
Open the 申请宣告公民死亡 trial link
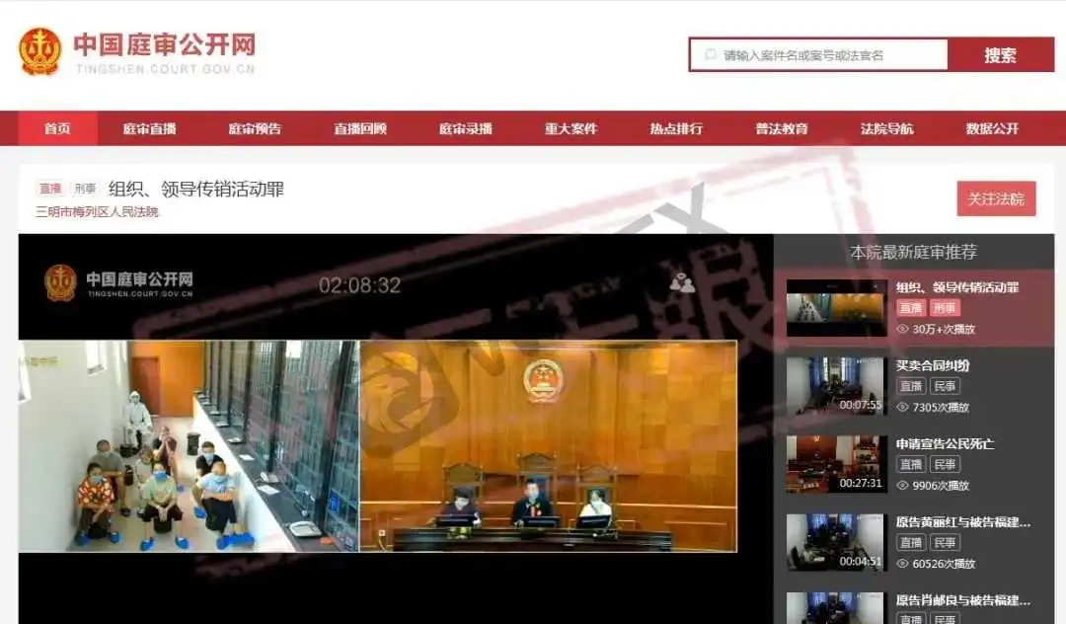[945, 444]
